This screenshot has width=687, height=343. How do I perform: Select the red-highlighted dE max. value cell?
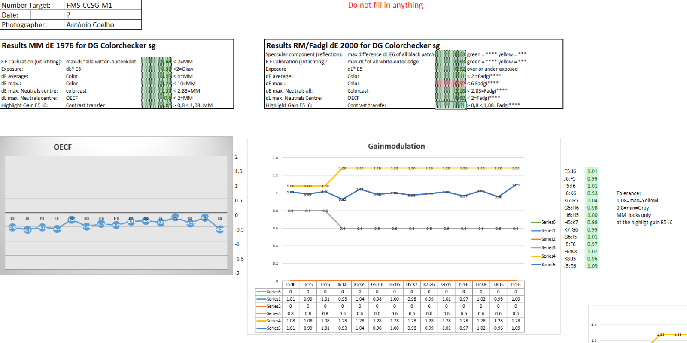pos(450,84)
